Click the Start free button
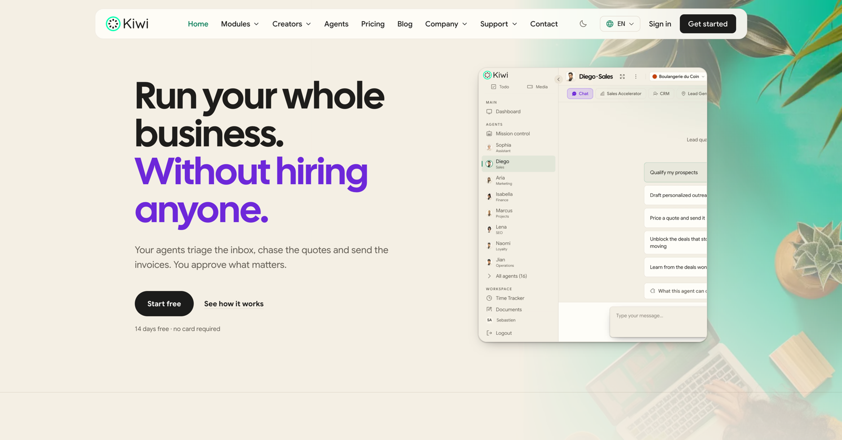Image resolution: width=842 pixels, height=440 pixels. (164, 304)
